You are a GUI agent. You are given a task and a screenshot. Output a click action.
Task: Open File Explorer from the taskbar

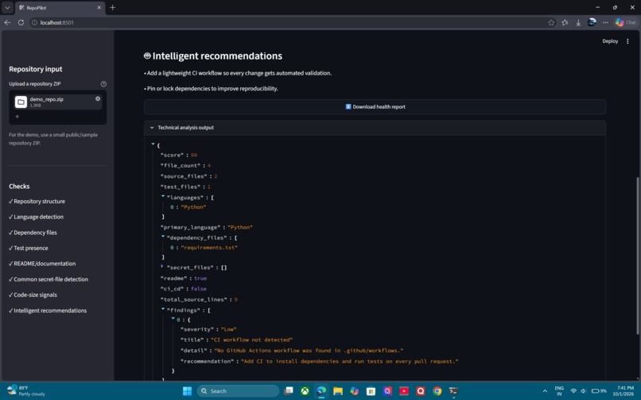[x=338, y=391]
